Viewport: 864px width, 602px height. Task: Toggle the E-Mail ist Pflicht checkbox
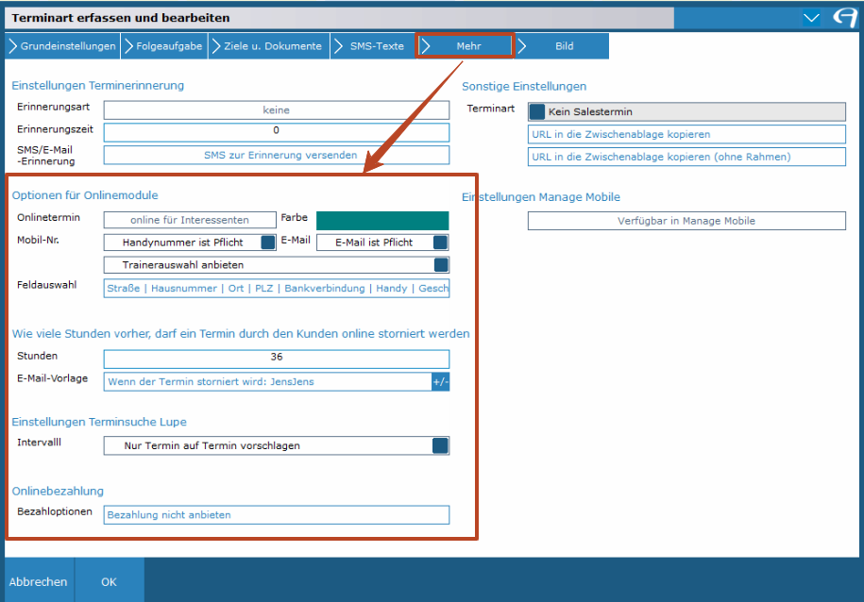(440, 242)
